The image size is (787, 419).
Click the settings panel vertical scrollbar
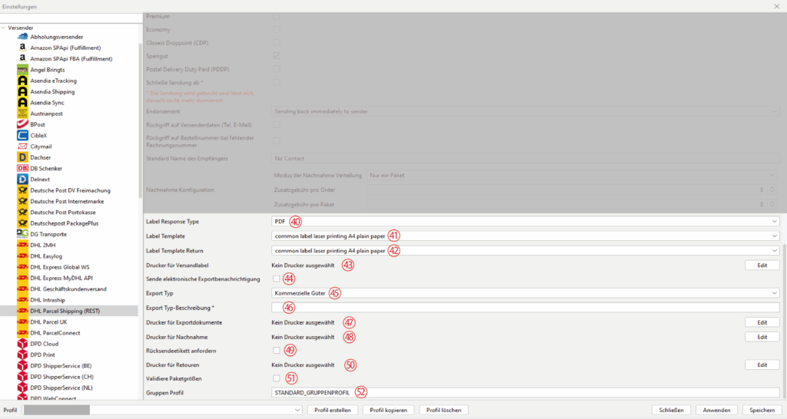783,321
